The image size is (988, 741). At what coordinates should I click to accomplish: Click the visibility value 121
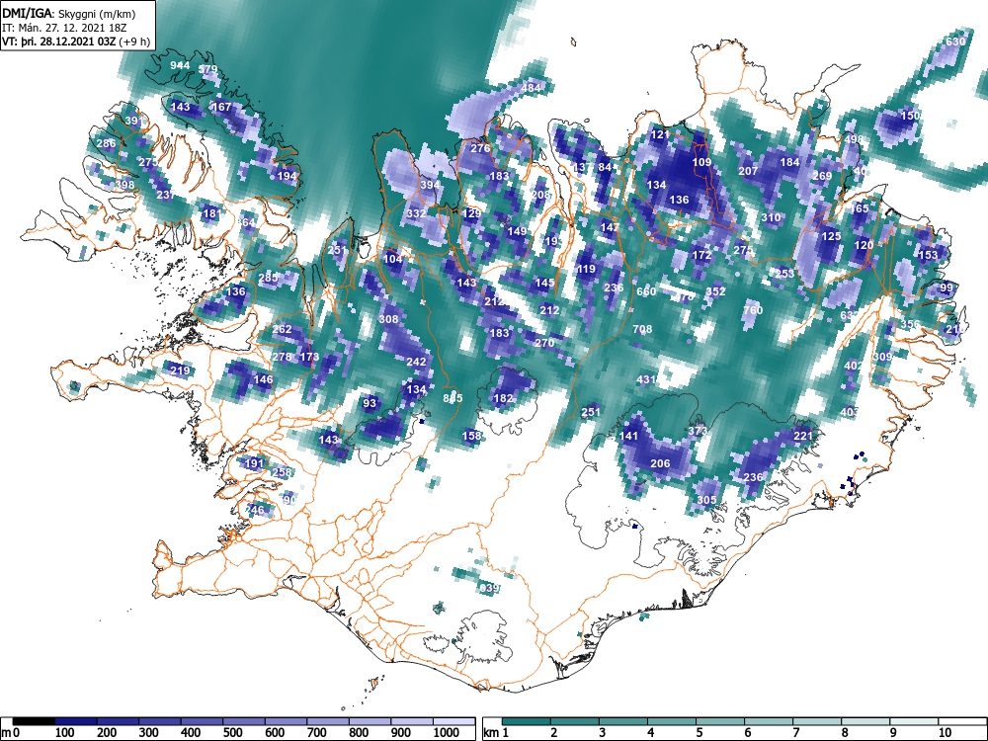(x=660, y=134)
